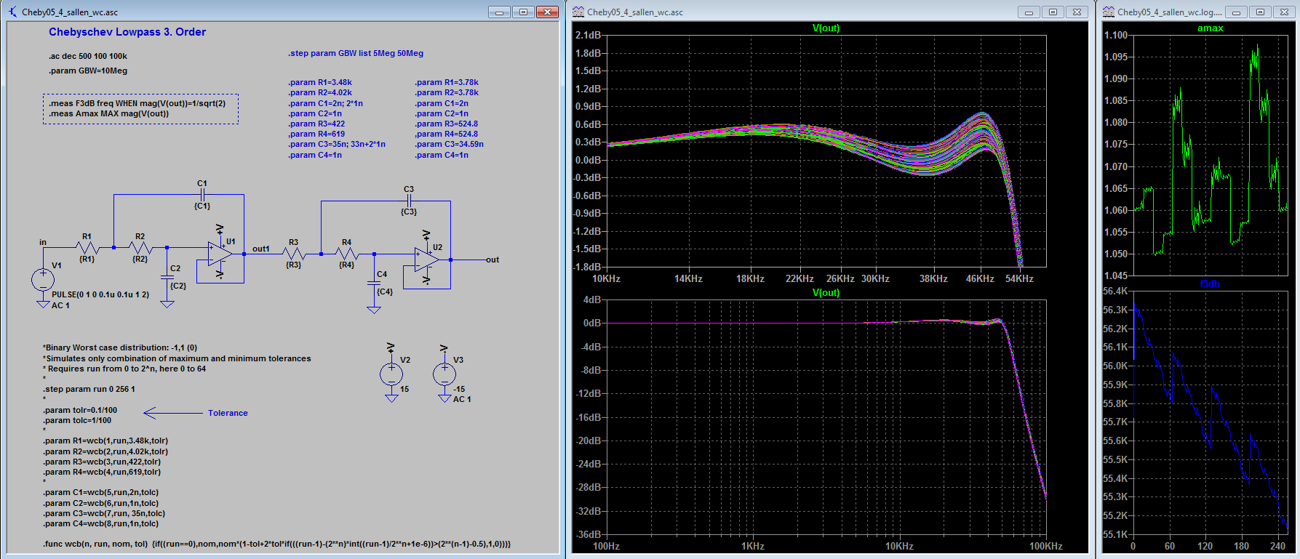This screenshot has width=1300, height=559.
Task: Click the f3db trace label
Action: (x=1209, y=284)
